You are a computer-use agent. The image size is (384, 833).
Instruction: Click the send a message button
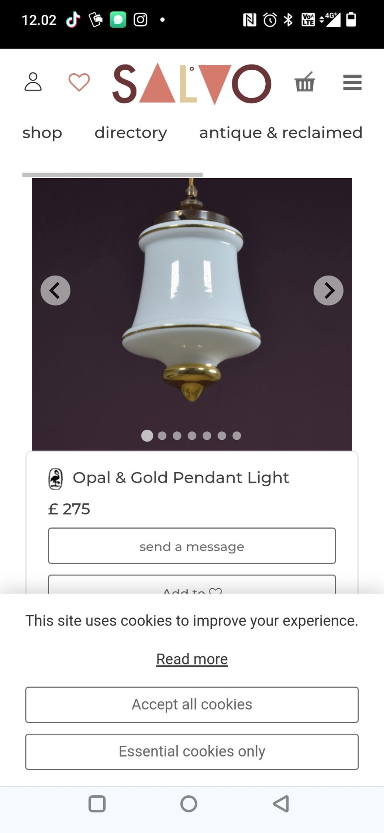(x=192, y=546)
